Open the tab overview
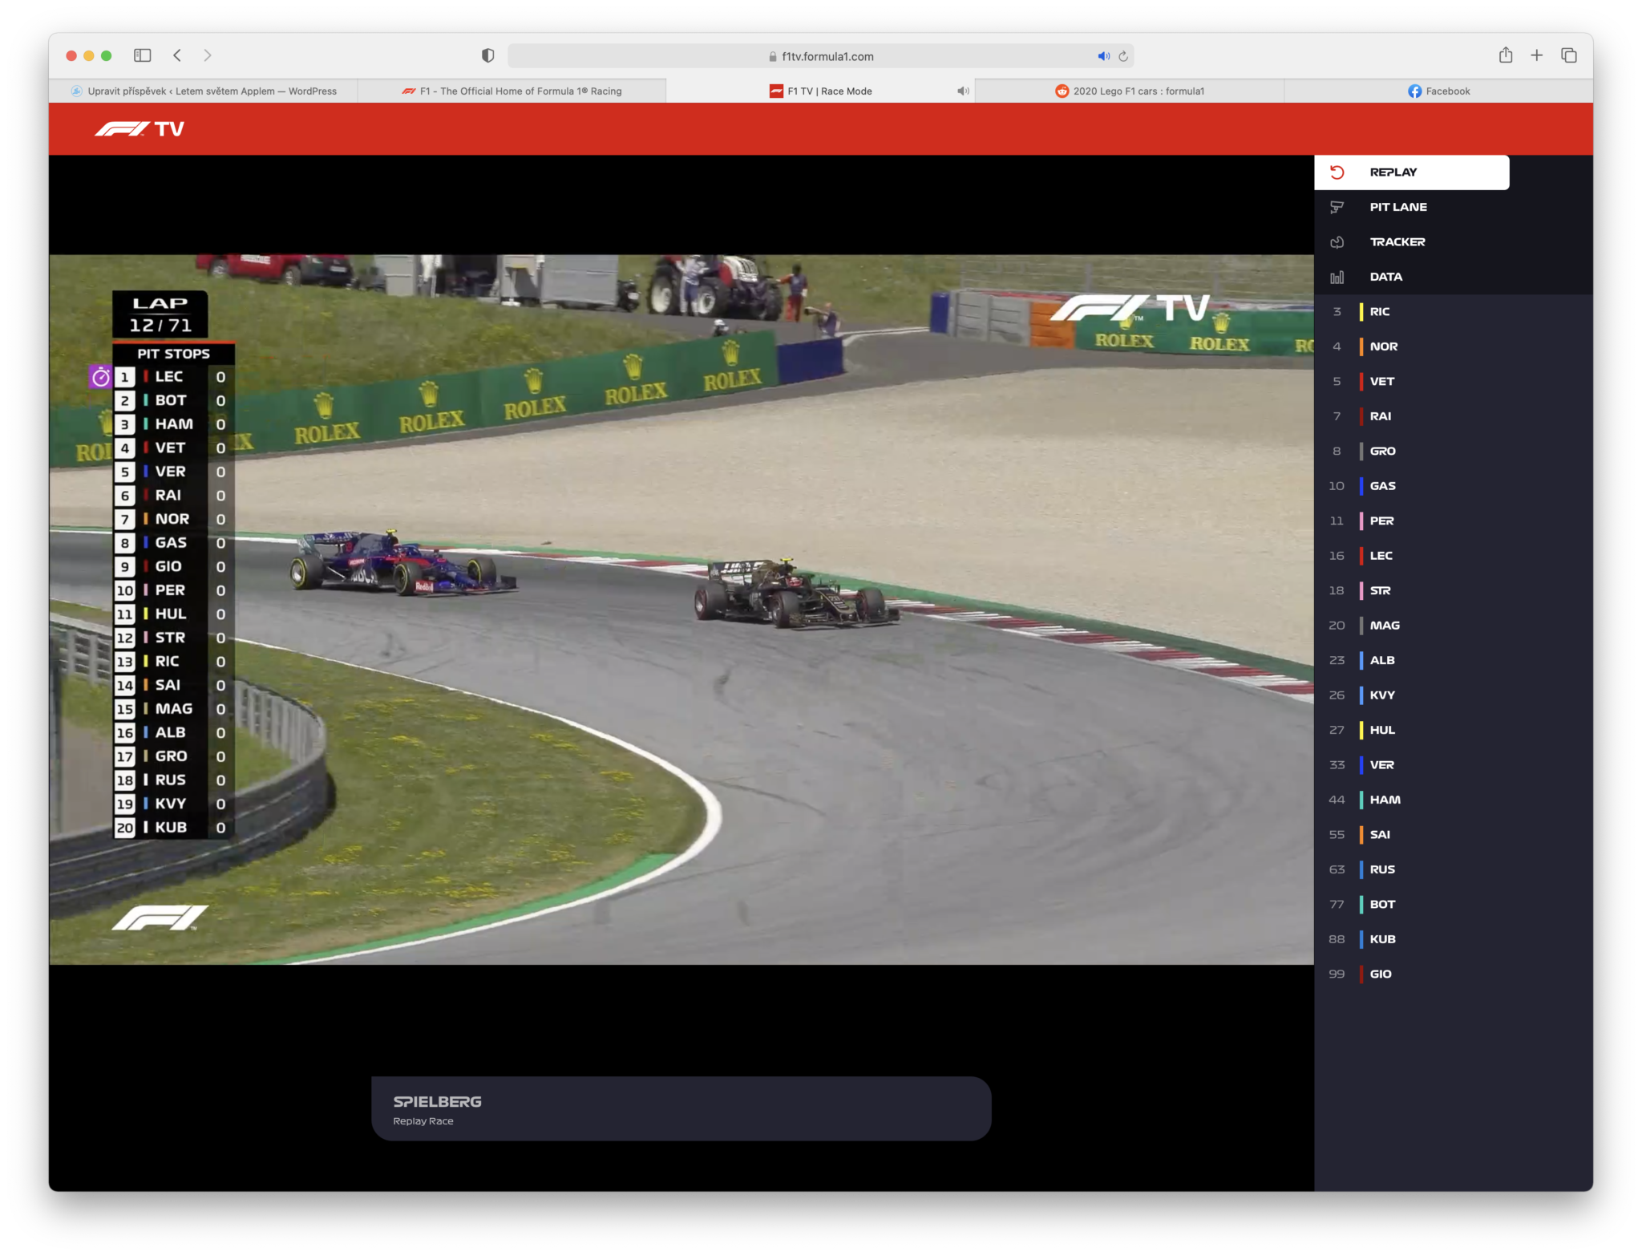The width and height of the screenshot is (1642, 1256). click(1568, 55)
